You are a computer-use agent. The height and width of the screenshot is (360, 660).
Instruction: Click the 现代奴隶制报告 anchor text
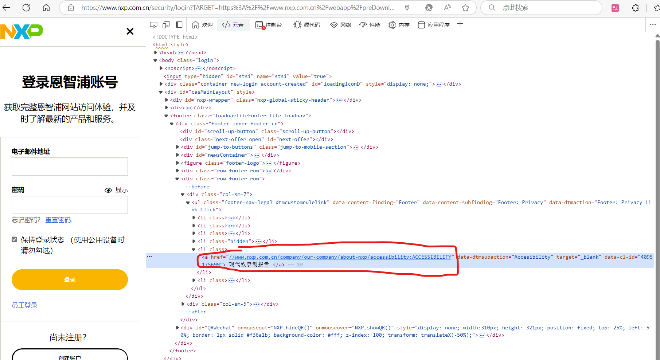pyautogui.click(x=249, y=265)
